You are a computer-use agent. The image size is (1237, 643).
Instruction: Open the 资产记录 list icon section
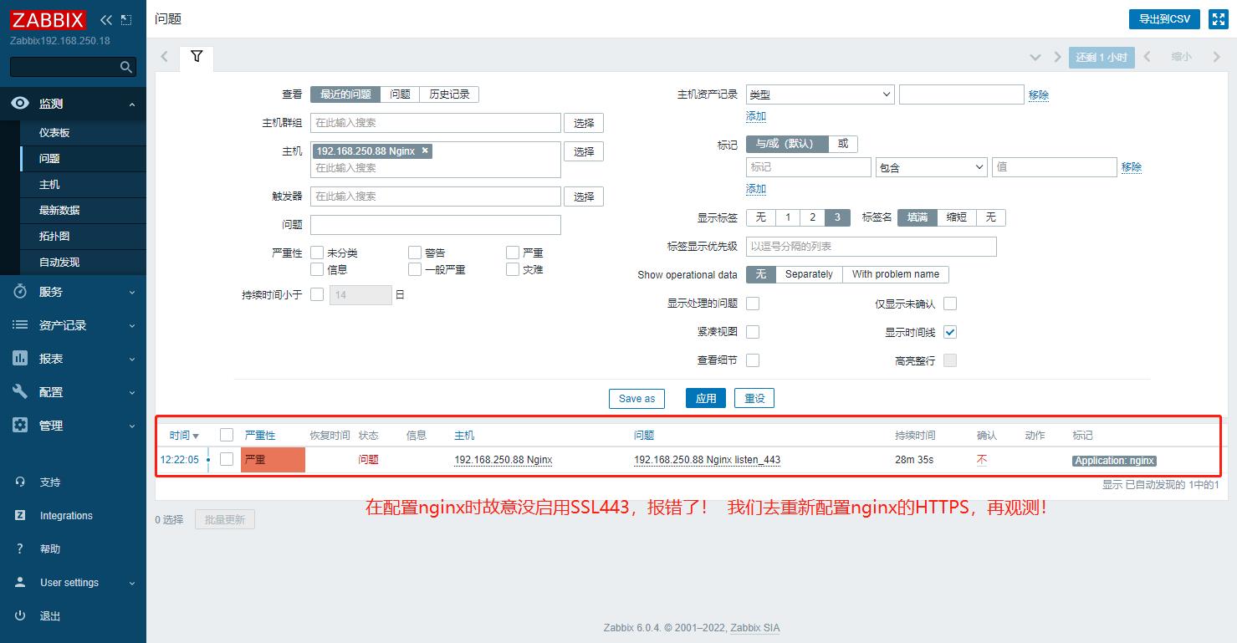[x=20, y=325]
